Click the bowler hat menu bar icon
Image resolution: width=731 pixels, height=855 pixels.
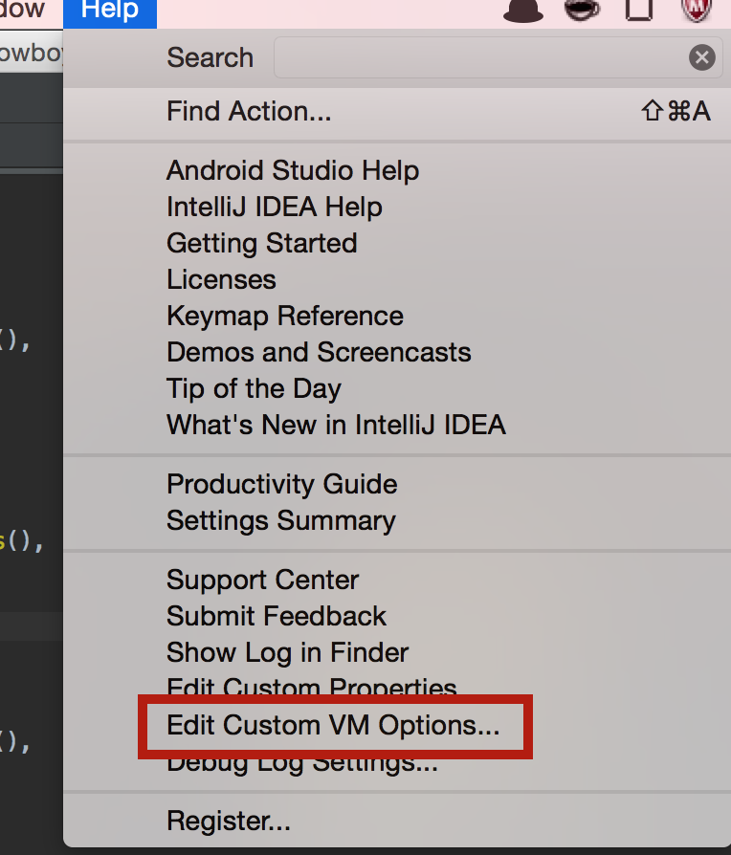pos(522,10)
